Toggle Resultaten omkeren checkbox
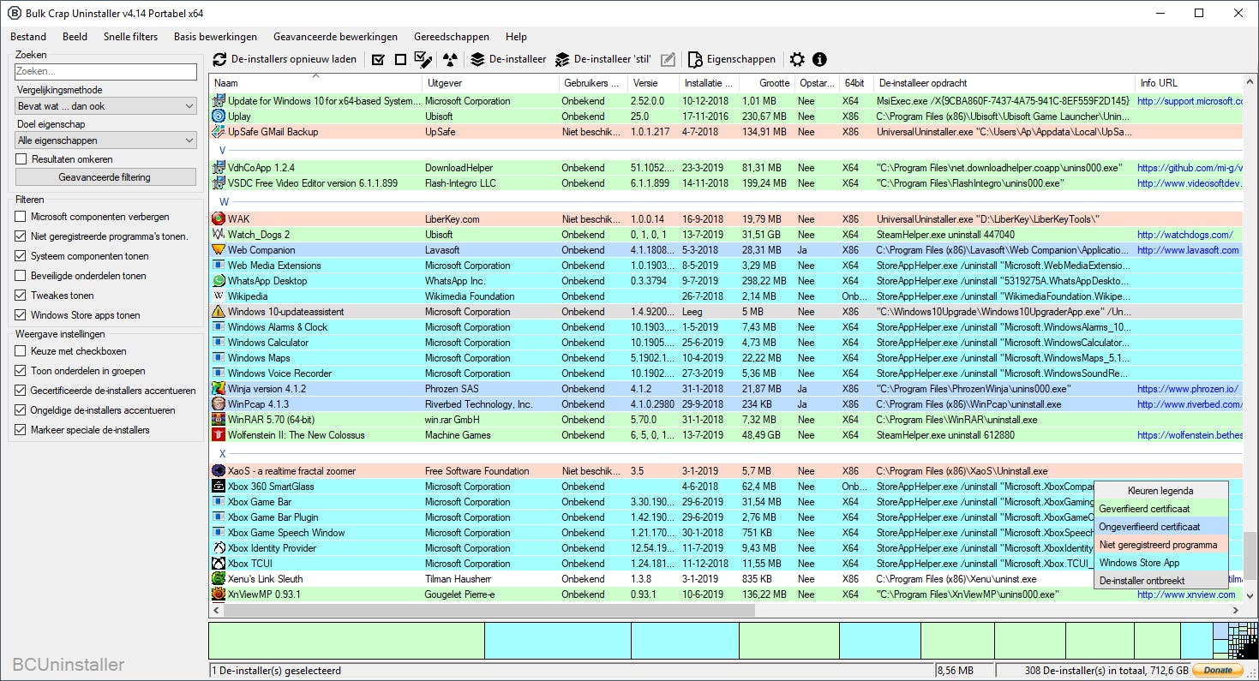This screenshot has width=1259, height=681. tap(21, 159)
